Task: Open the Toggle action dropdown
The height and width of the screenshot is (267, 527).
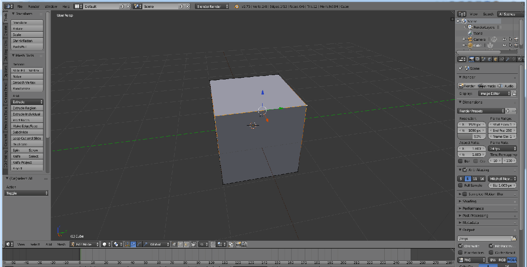Action: pyautogui.click(x=27, y=193)
